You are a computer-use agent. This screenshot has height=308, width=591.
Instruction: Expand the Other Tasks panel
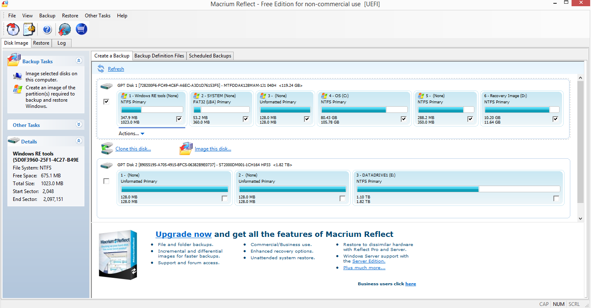pos(79,124)
